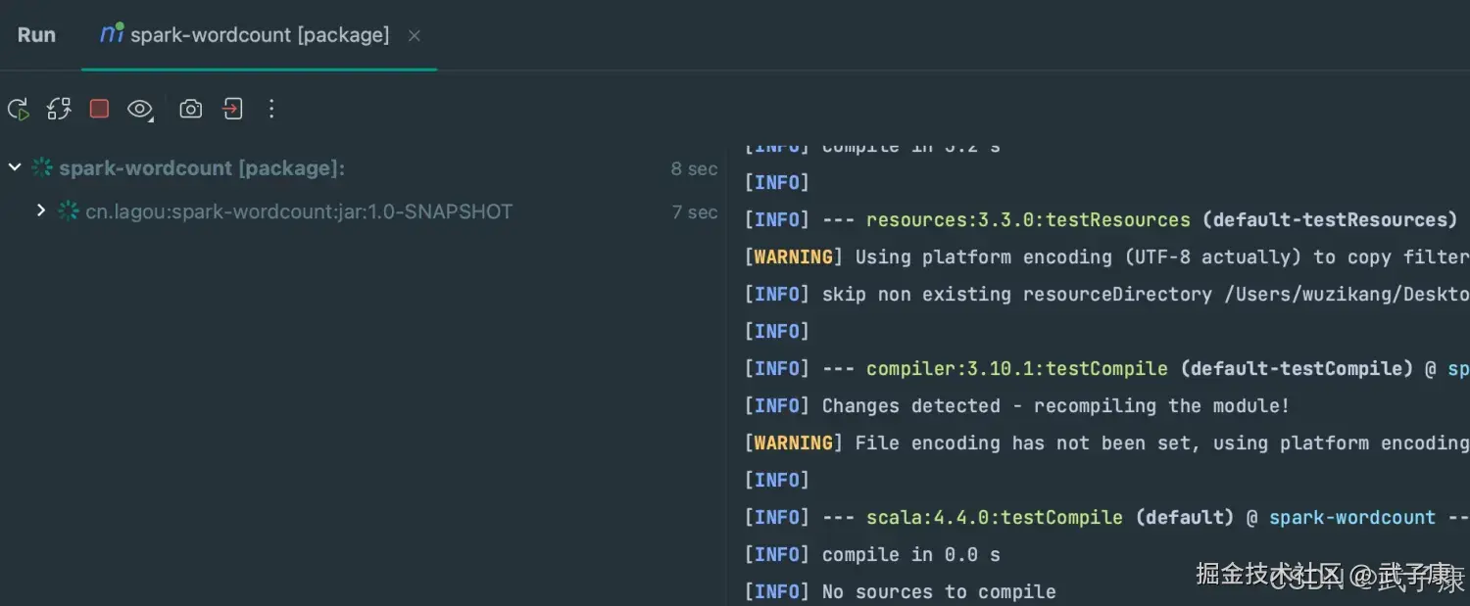1470x606 pixels.
Task: Click 'skip non existing resourceDirectory' line
Action: tap(1107, 295)
